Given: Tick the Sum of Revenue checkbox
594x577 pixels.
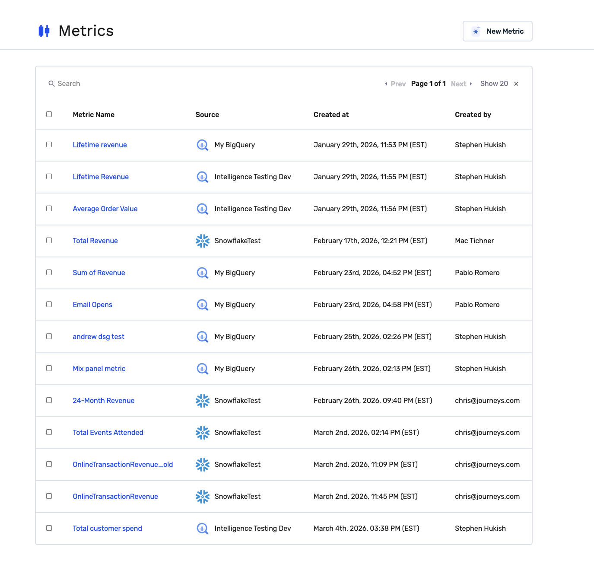Looking at the screenshot, I should pyautogui.click(x=49, y=273).
